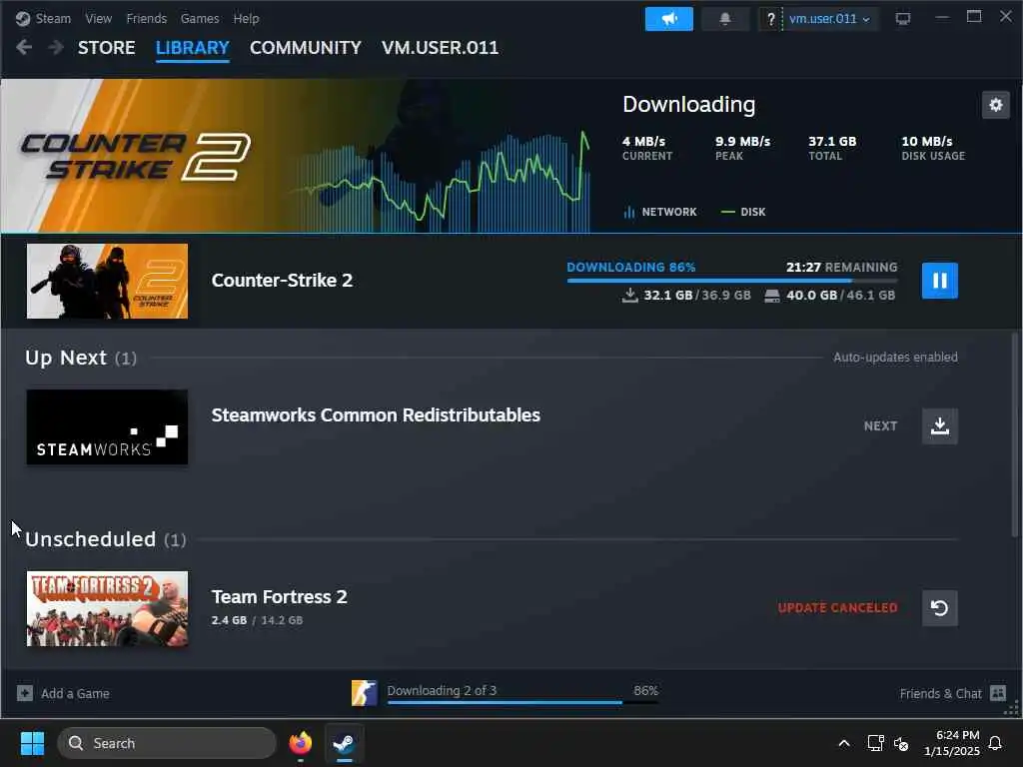Image resolution: width=1023 pixels, height=767 pixels.
Task: Go to the STORE tab
Action: [x=106, y=48]
